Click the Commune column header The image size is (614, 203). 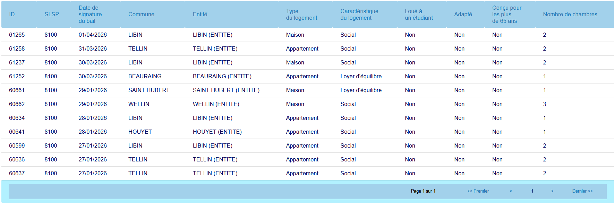point(141,15)
